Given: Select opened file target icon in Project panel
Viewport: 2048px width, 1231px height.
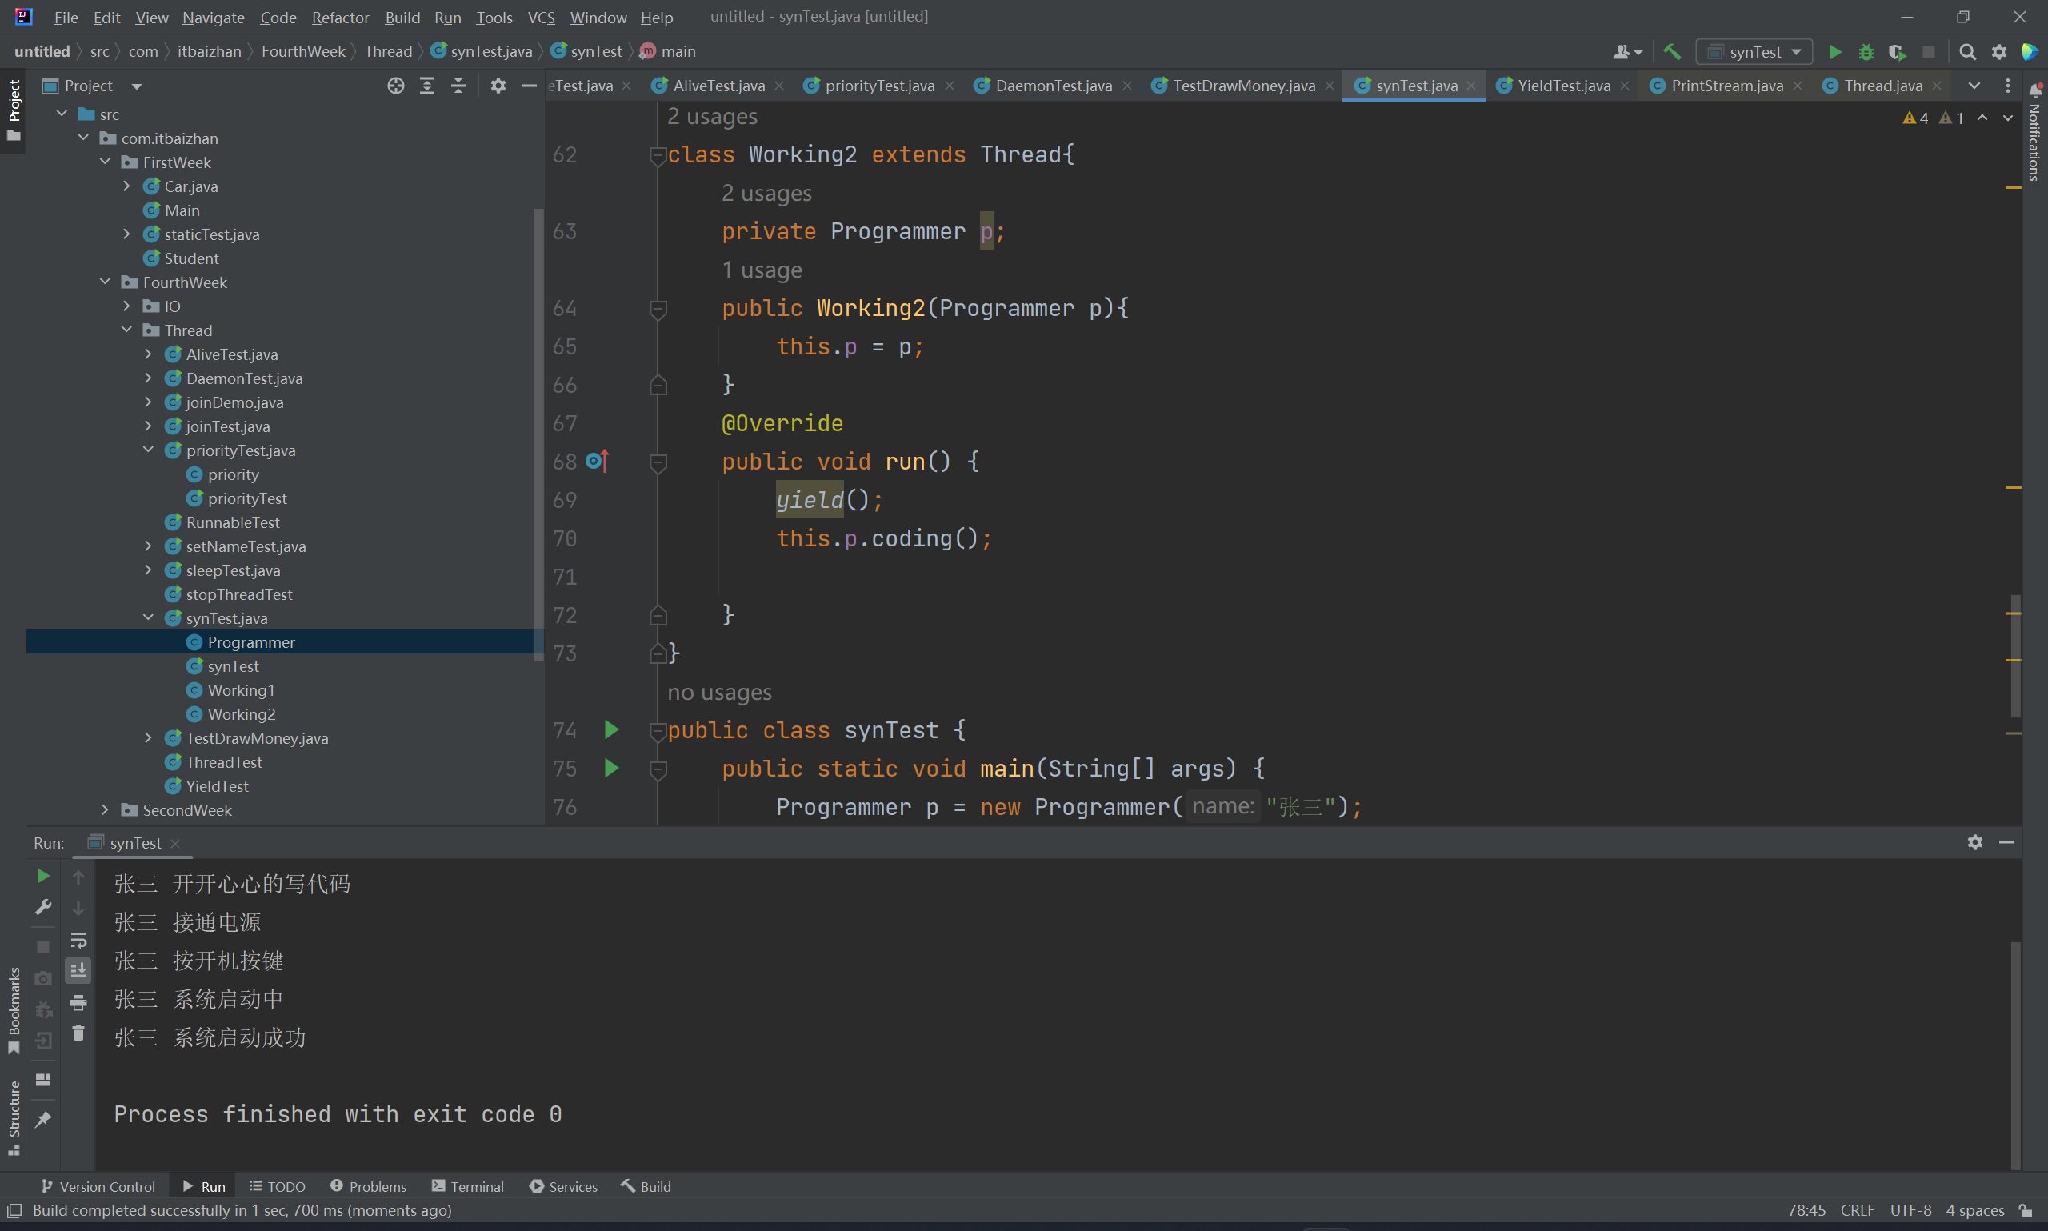Looking at the screenshot, I should (396, 86).
